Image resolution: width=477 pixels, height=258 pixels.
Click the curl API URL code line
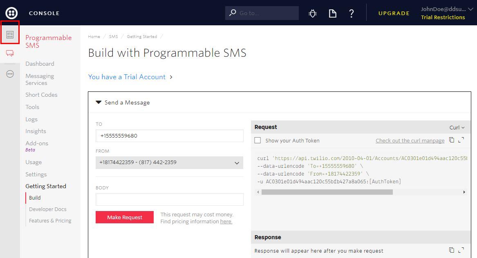[362, 158]
